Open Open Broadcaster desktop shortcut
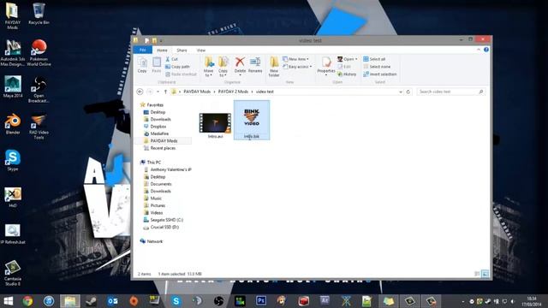548x308 pixels. (39, 90)
